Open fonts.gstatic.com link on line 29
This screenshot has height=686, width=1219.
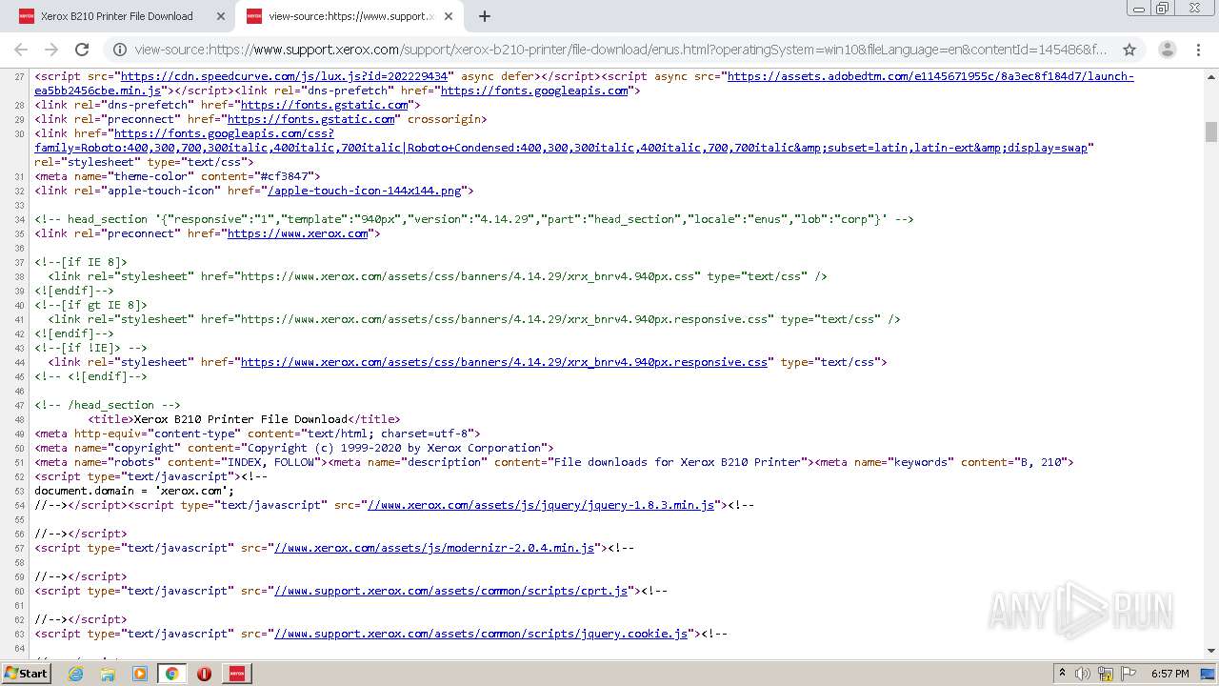tap(310, 119)
